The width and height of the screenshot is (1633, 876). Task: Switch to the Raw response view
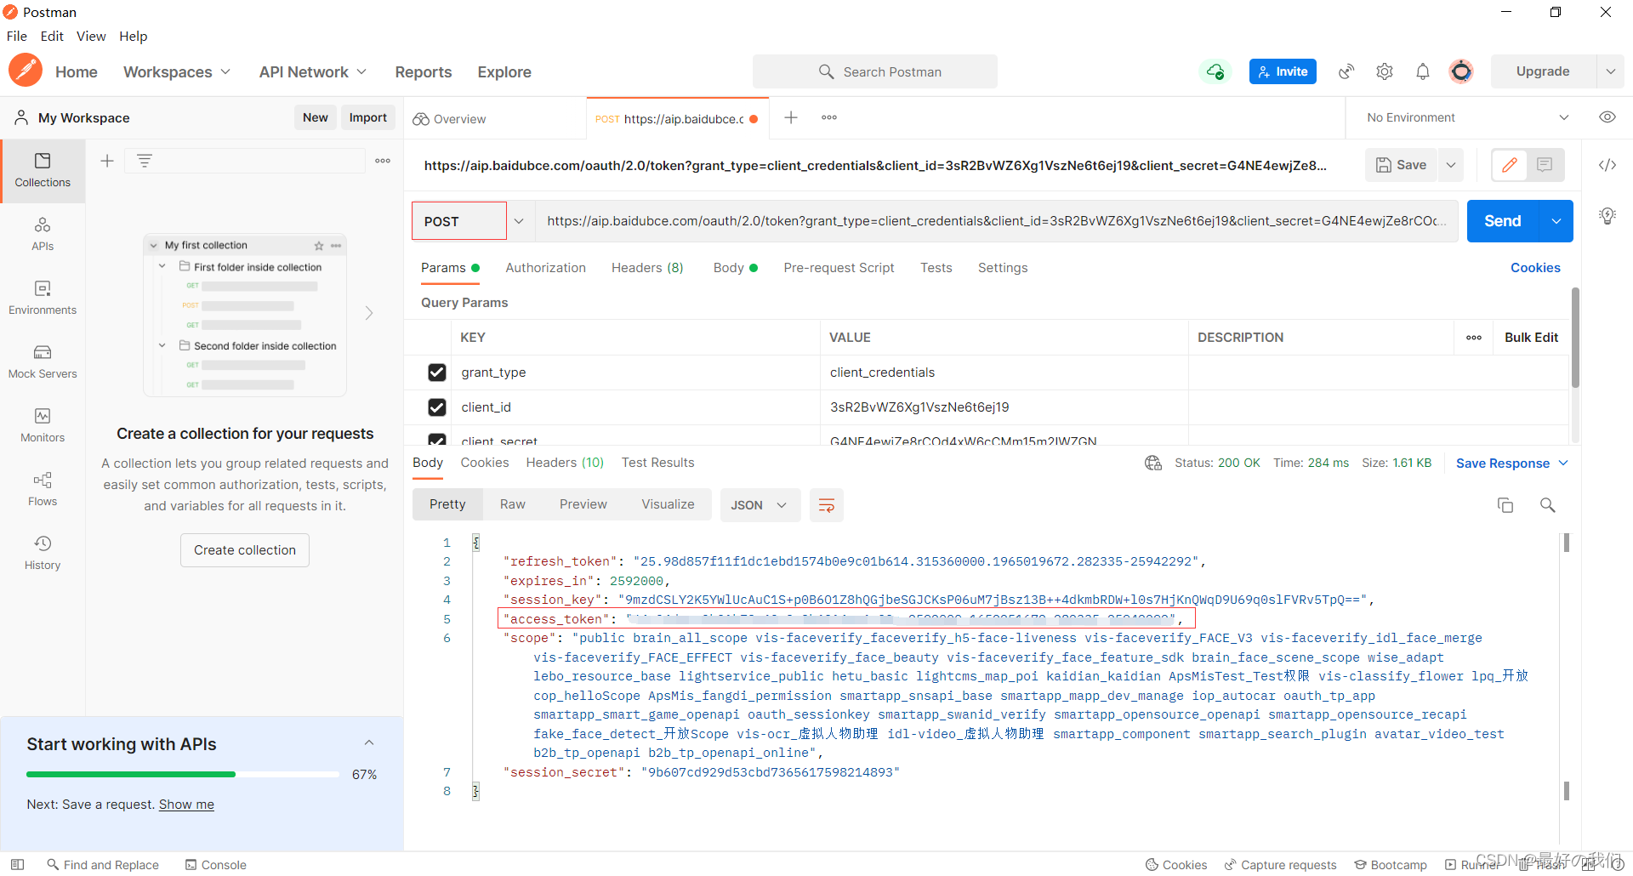[x=513, y=504]
